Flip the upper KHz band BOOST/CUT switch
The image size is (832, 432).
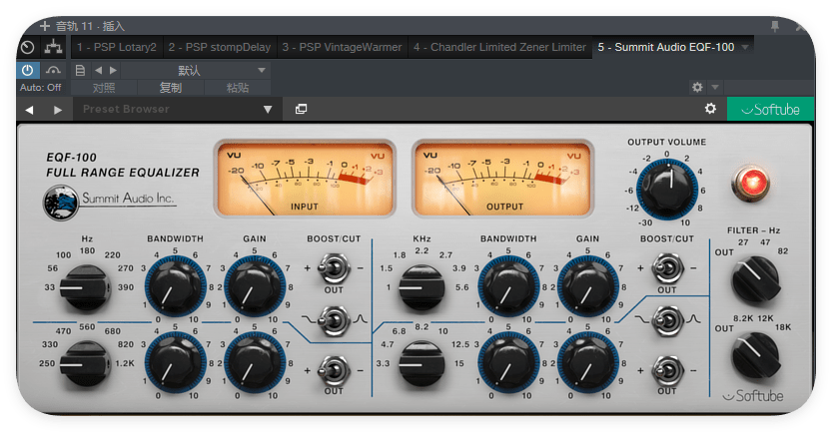point(667,268)
